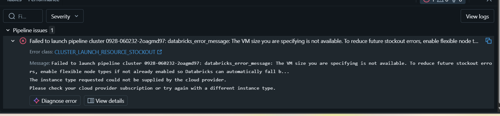Click the Diagnose error button
Viewport: 500px width, 116px height.
click(55, 101)
